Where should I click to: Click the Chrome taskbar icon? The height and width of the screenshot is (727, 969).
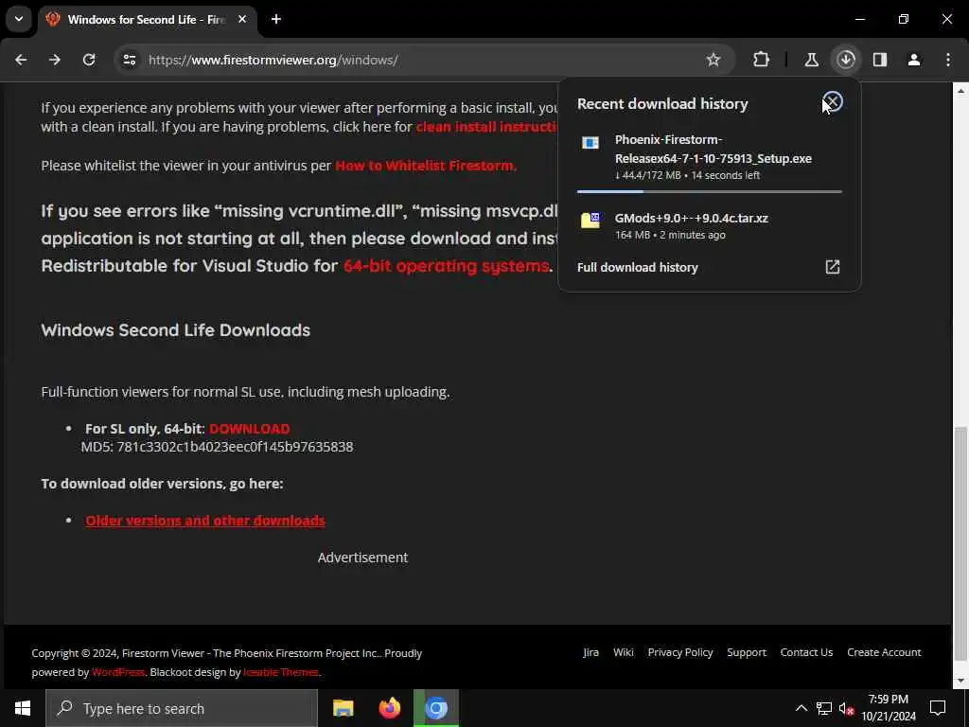tap(435, 708)
